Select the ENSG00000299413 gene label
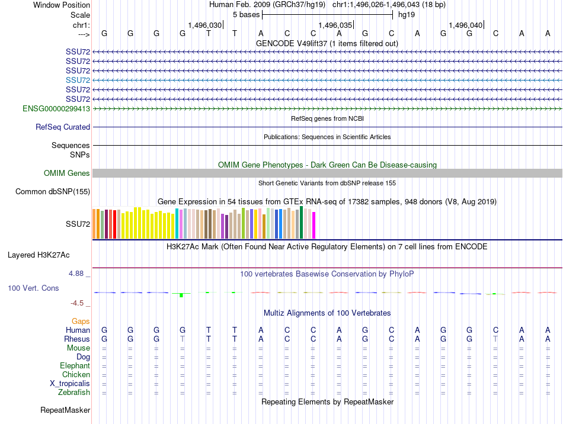The height and width of the screenshot is (424, 563). 56,109
